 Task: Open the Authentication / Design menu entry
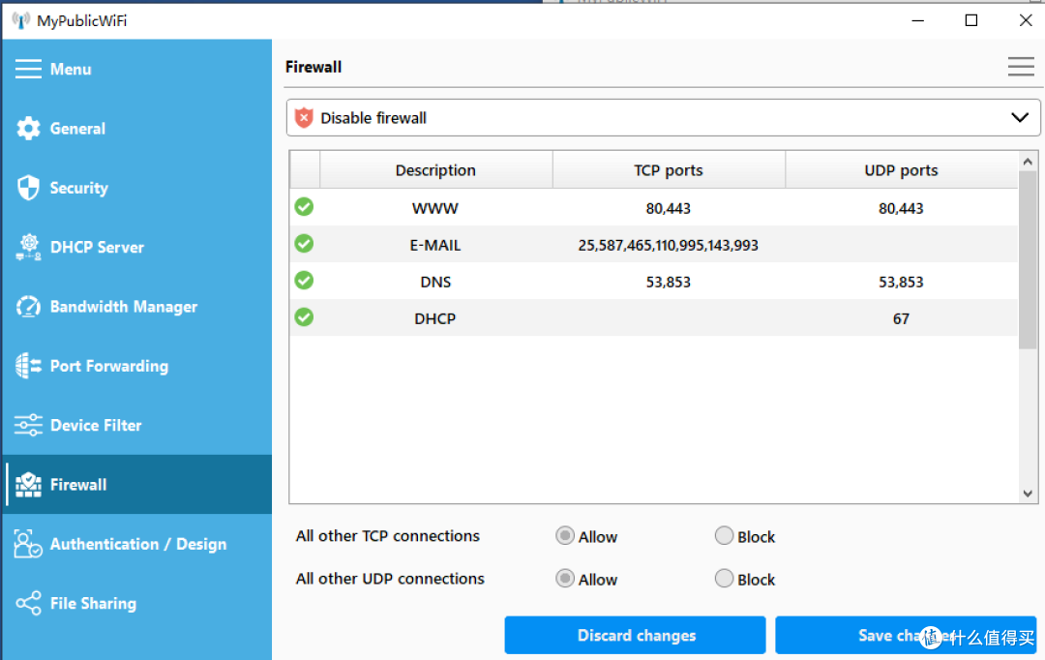click(136, 544)
